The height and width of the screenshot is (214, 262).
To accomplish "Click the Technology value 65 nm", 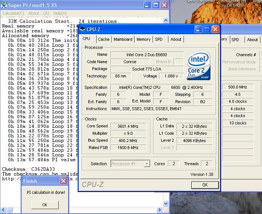I will [x=120, y=76].
